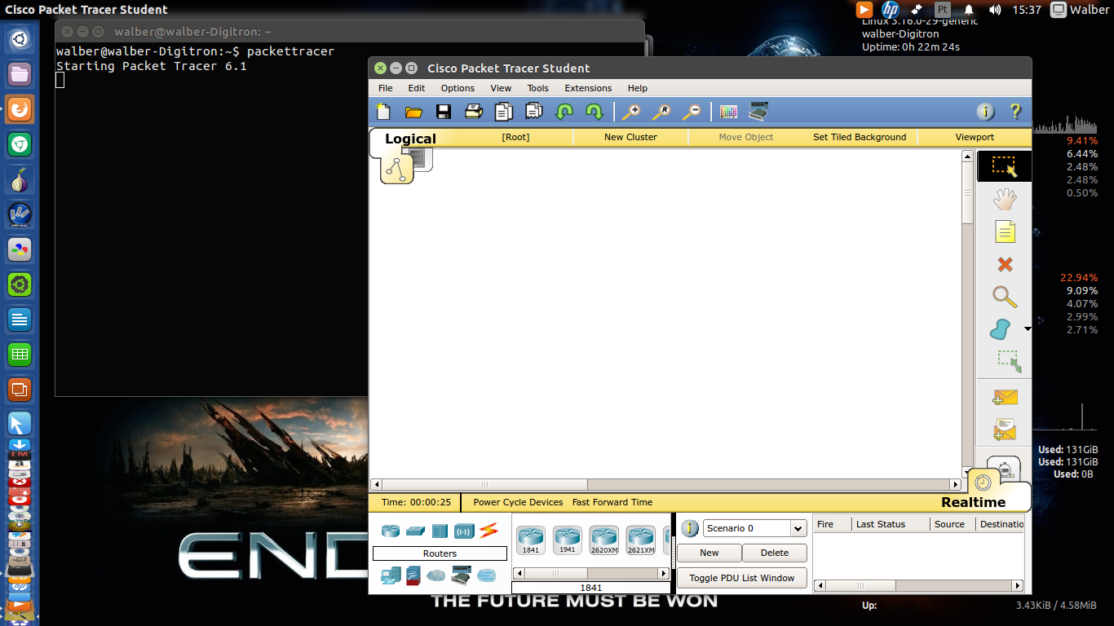
Task: Choose the Inspect magnifier tool
Action: point(1005,297)
